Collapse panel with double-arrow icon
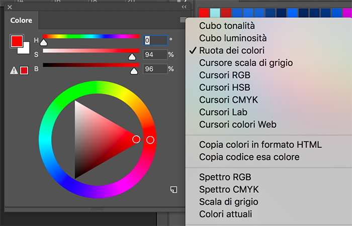 184,7
